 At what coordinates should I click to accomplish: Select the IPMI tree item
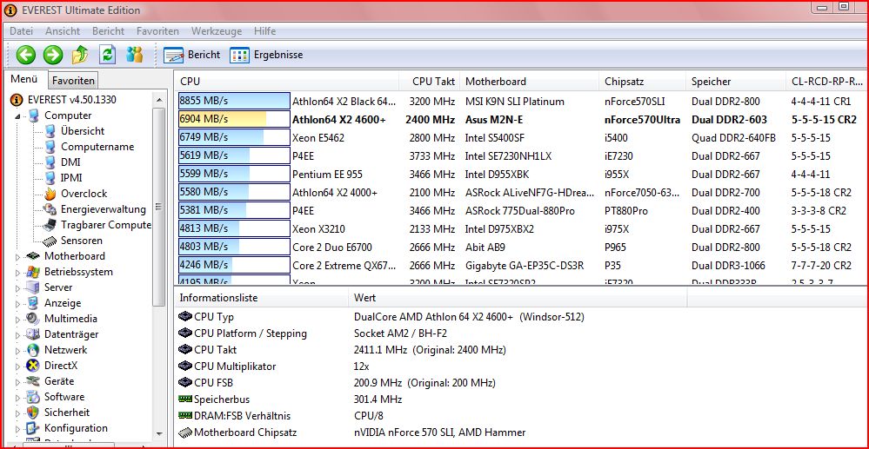[71, 178]
